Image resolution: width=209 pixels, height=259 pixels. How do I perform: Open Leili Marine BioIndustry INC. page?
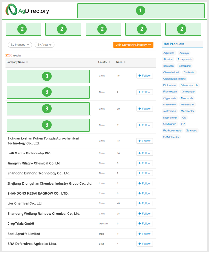[29, 153]
